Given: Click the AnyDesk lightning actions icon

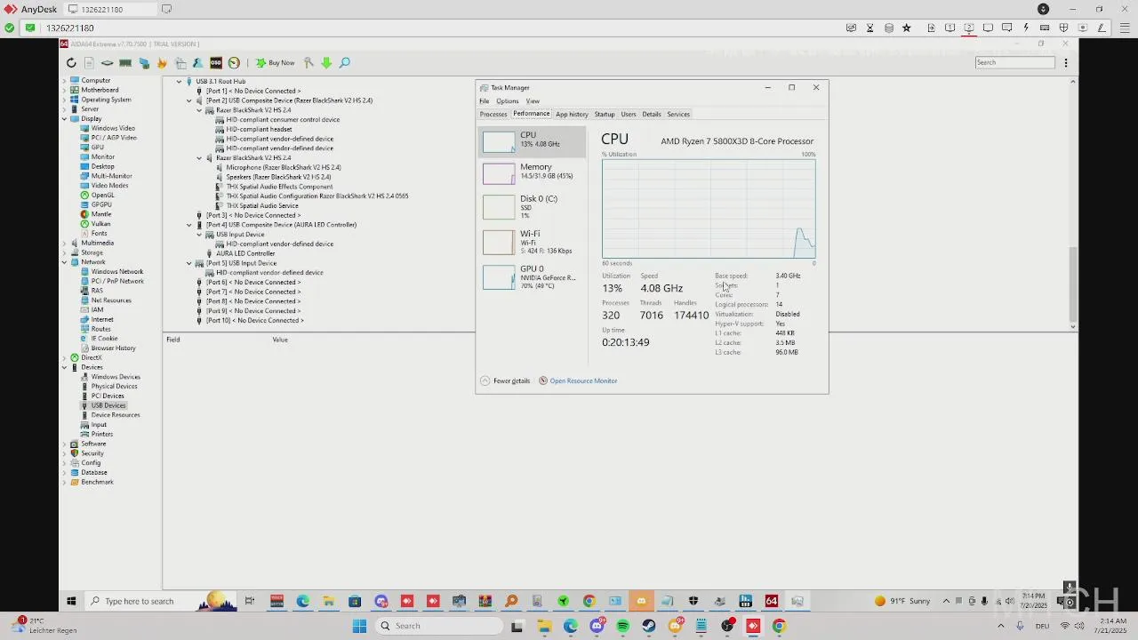Looking at the screenshot, I should [x=1026, y=28].
